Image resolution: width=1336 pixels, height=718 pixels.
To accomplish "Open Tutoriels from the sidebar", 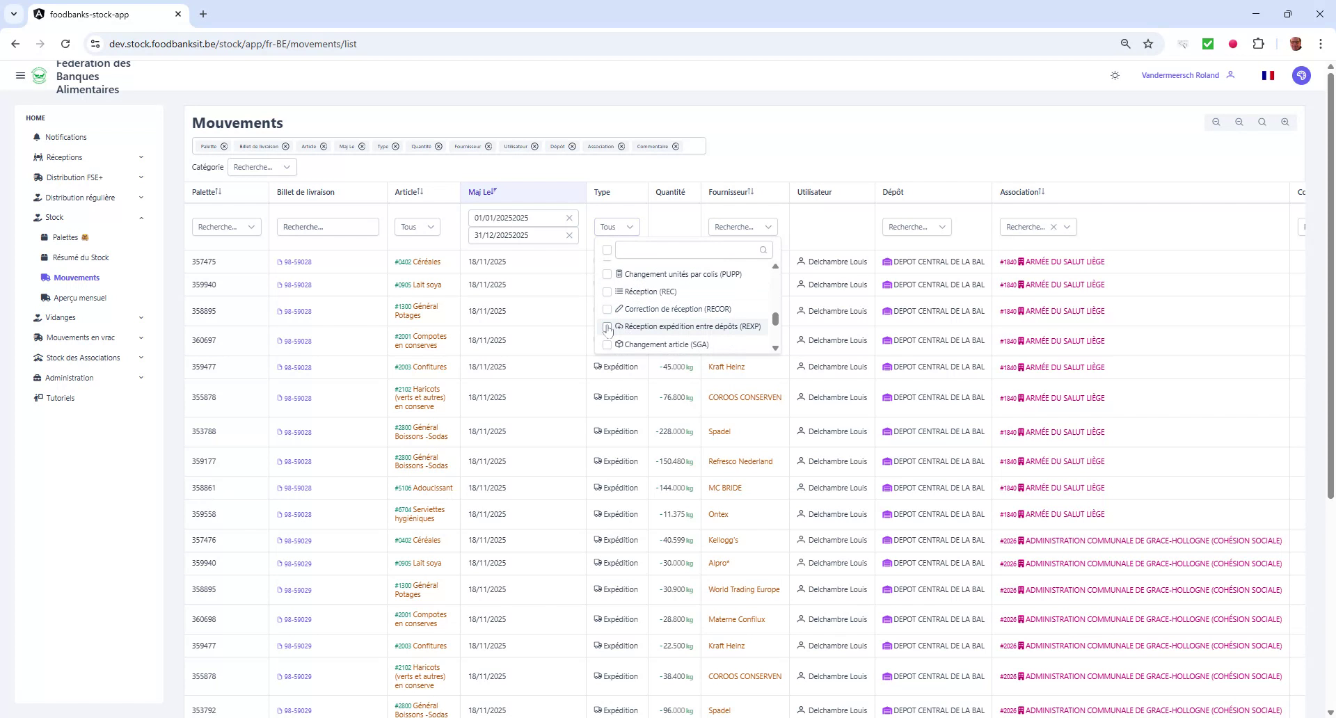I will [x=60, y=398].
